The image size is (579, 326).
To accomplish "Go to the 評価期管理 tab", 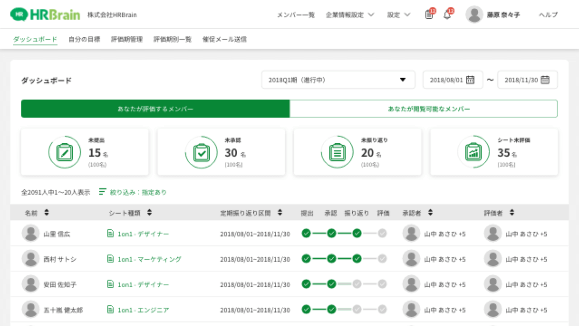I will 126,39.
